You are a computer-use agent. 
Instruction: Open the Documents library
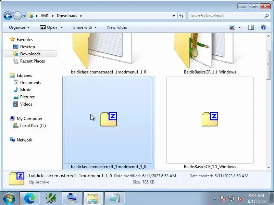coord(30,82)
